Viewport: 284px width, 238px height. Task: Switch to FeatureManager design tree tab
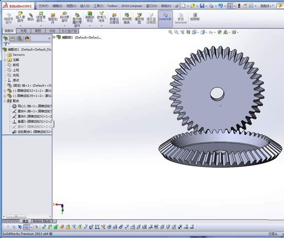click(5, 38)
